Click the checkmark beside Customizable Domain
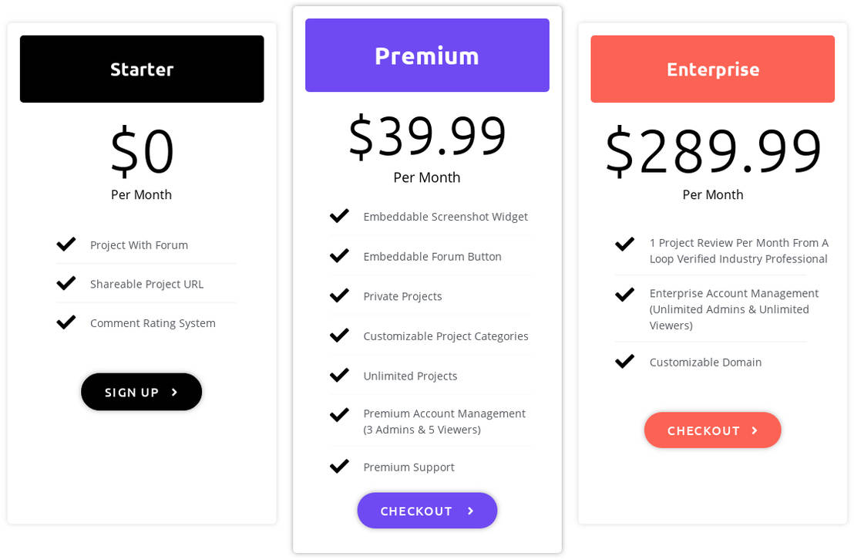854x560 pixels. [624, 361]
